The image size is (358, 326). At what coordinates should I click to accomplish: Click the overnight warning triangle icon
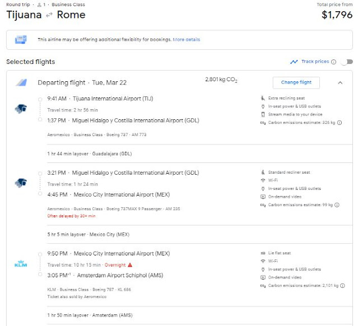click(130, 264)
